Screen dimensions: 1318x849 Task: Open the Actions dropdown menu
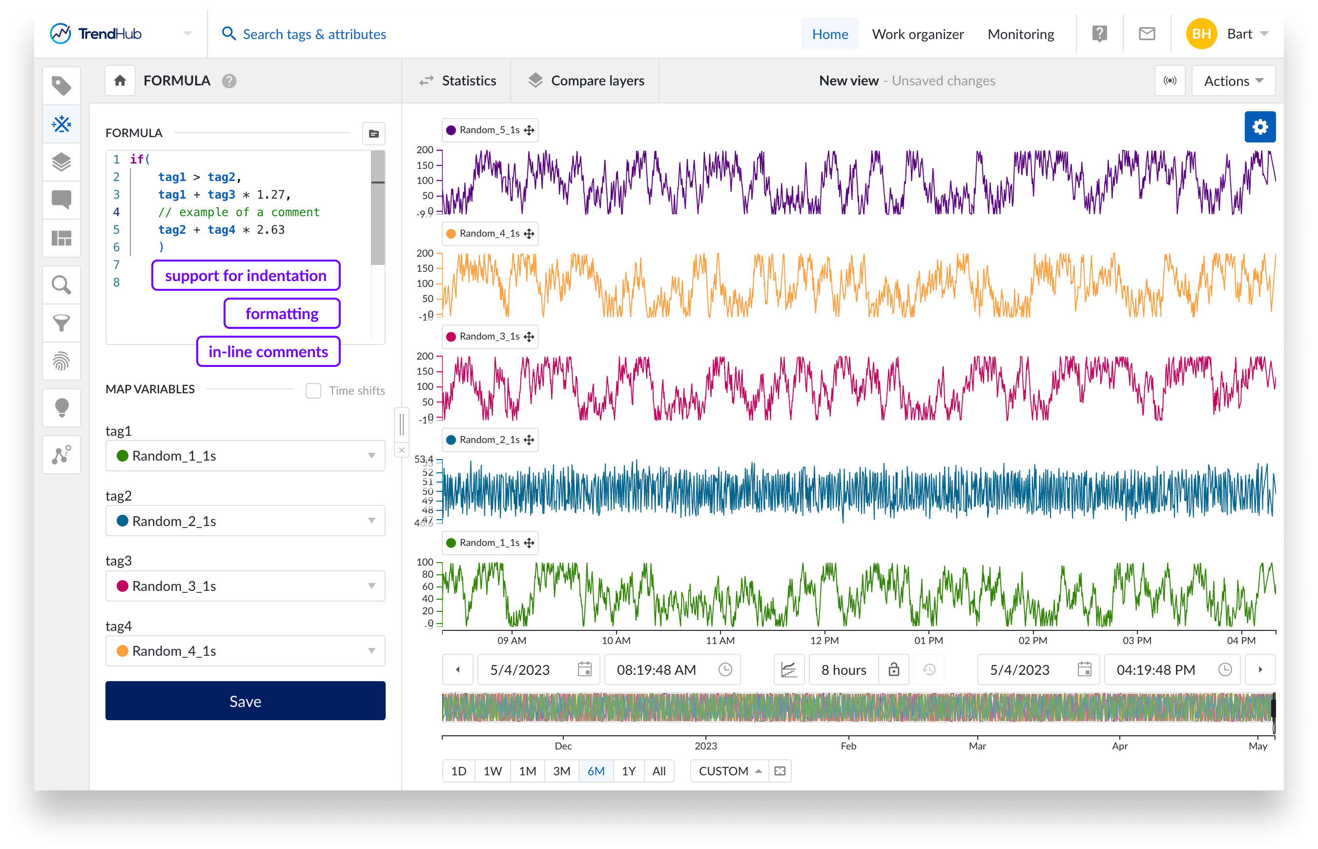click(1233, 81)
